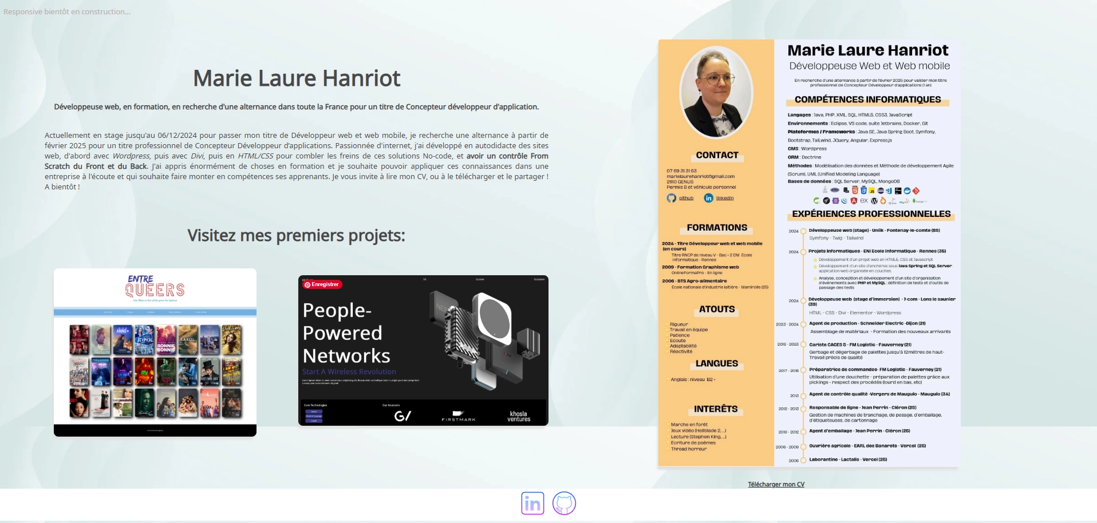The width and height of the screenshot is (1097, 523).
Task: Open the GitHub icon in the footer
Action: (564, 504)
